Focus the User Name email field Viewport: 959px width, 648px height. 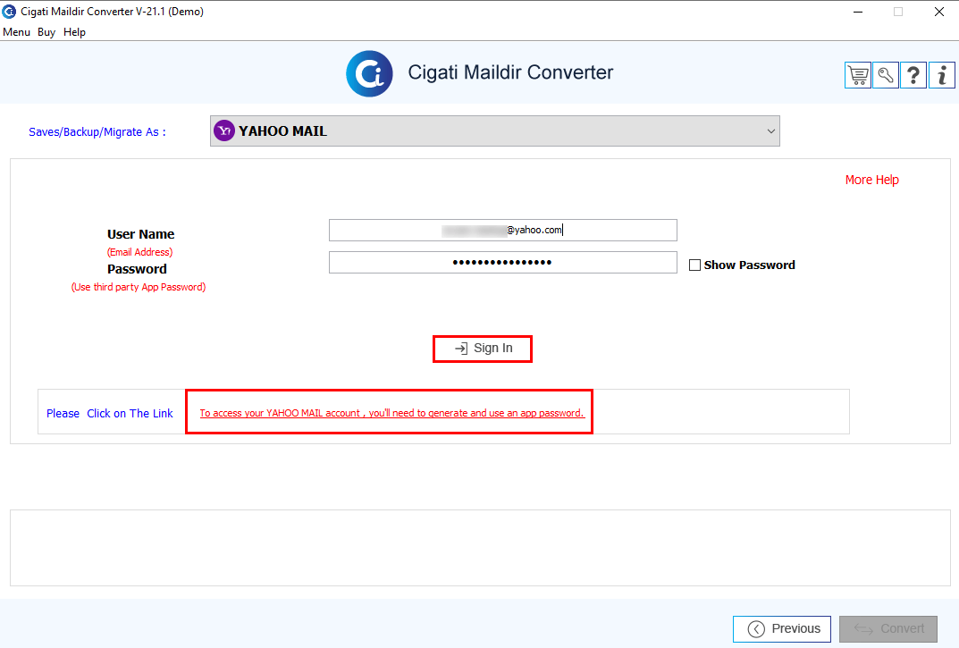tap(503, 230)
